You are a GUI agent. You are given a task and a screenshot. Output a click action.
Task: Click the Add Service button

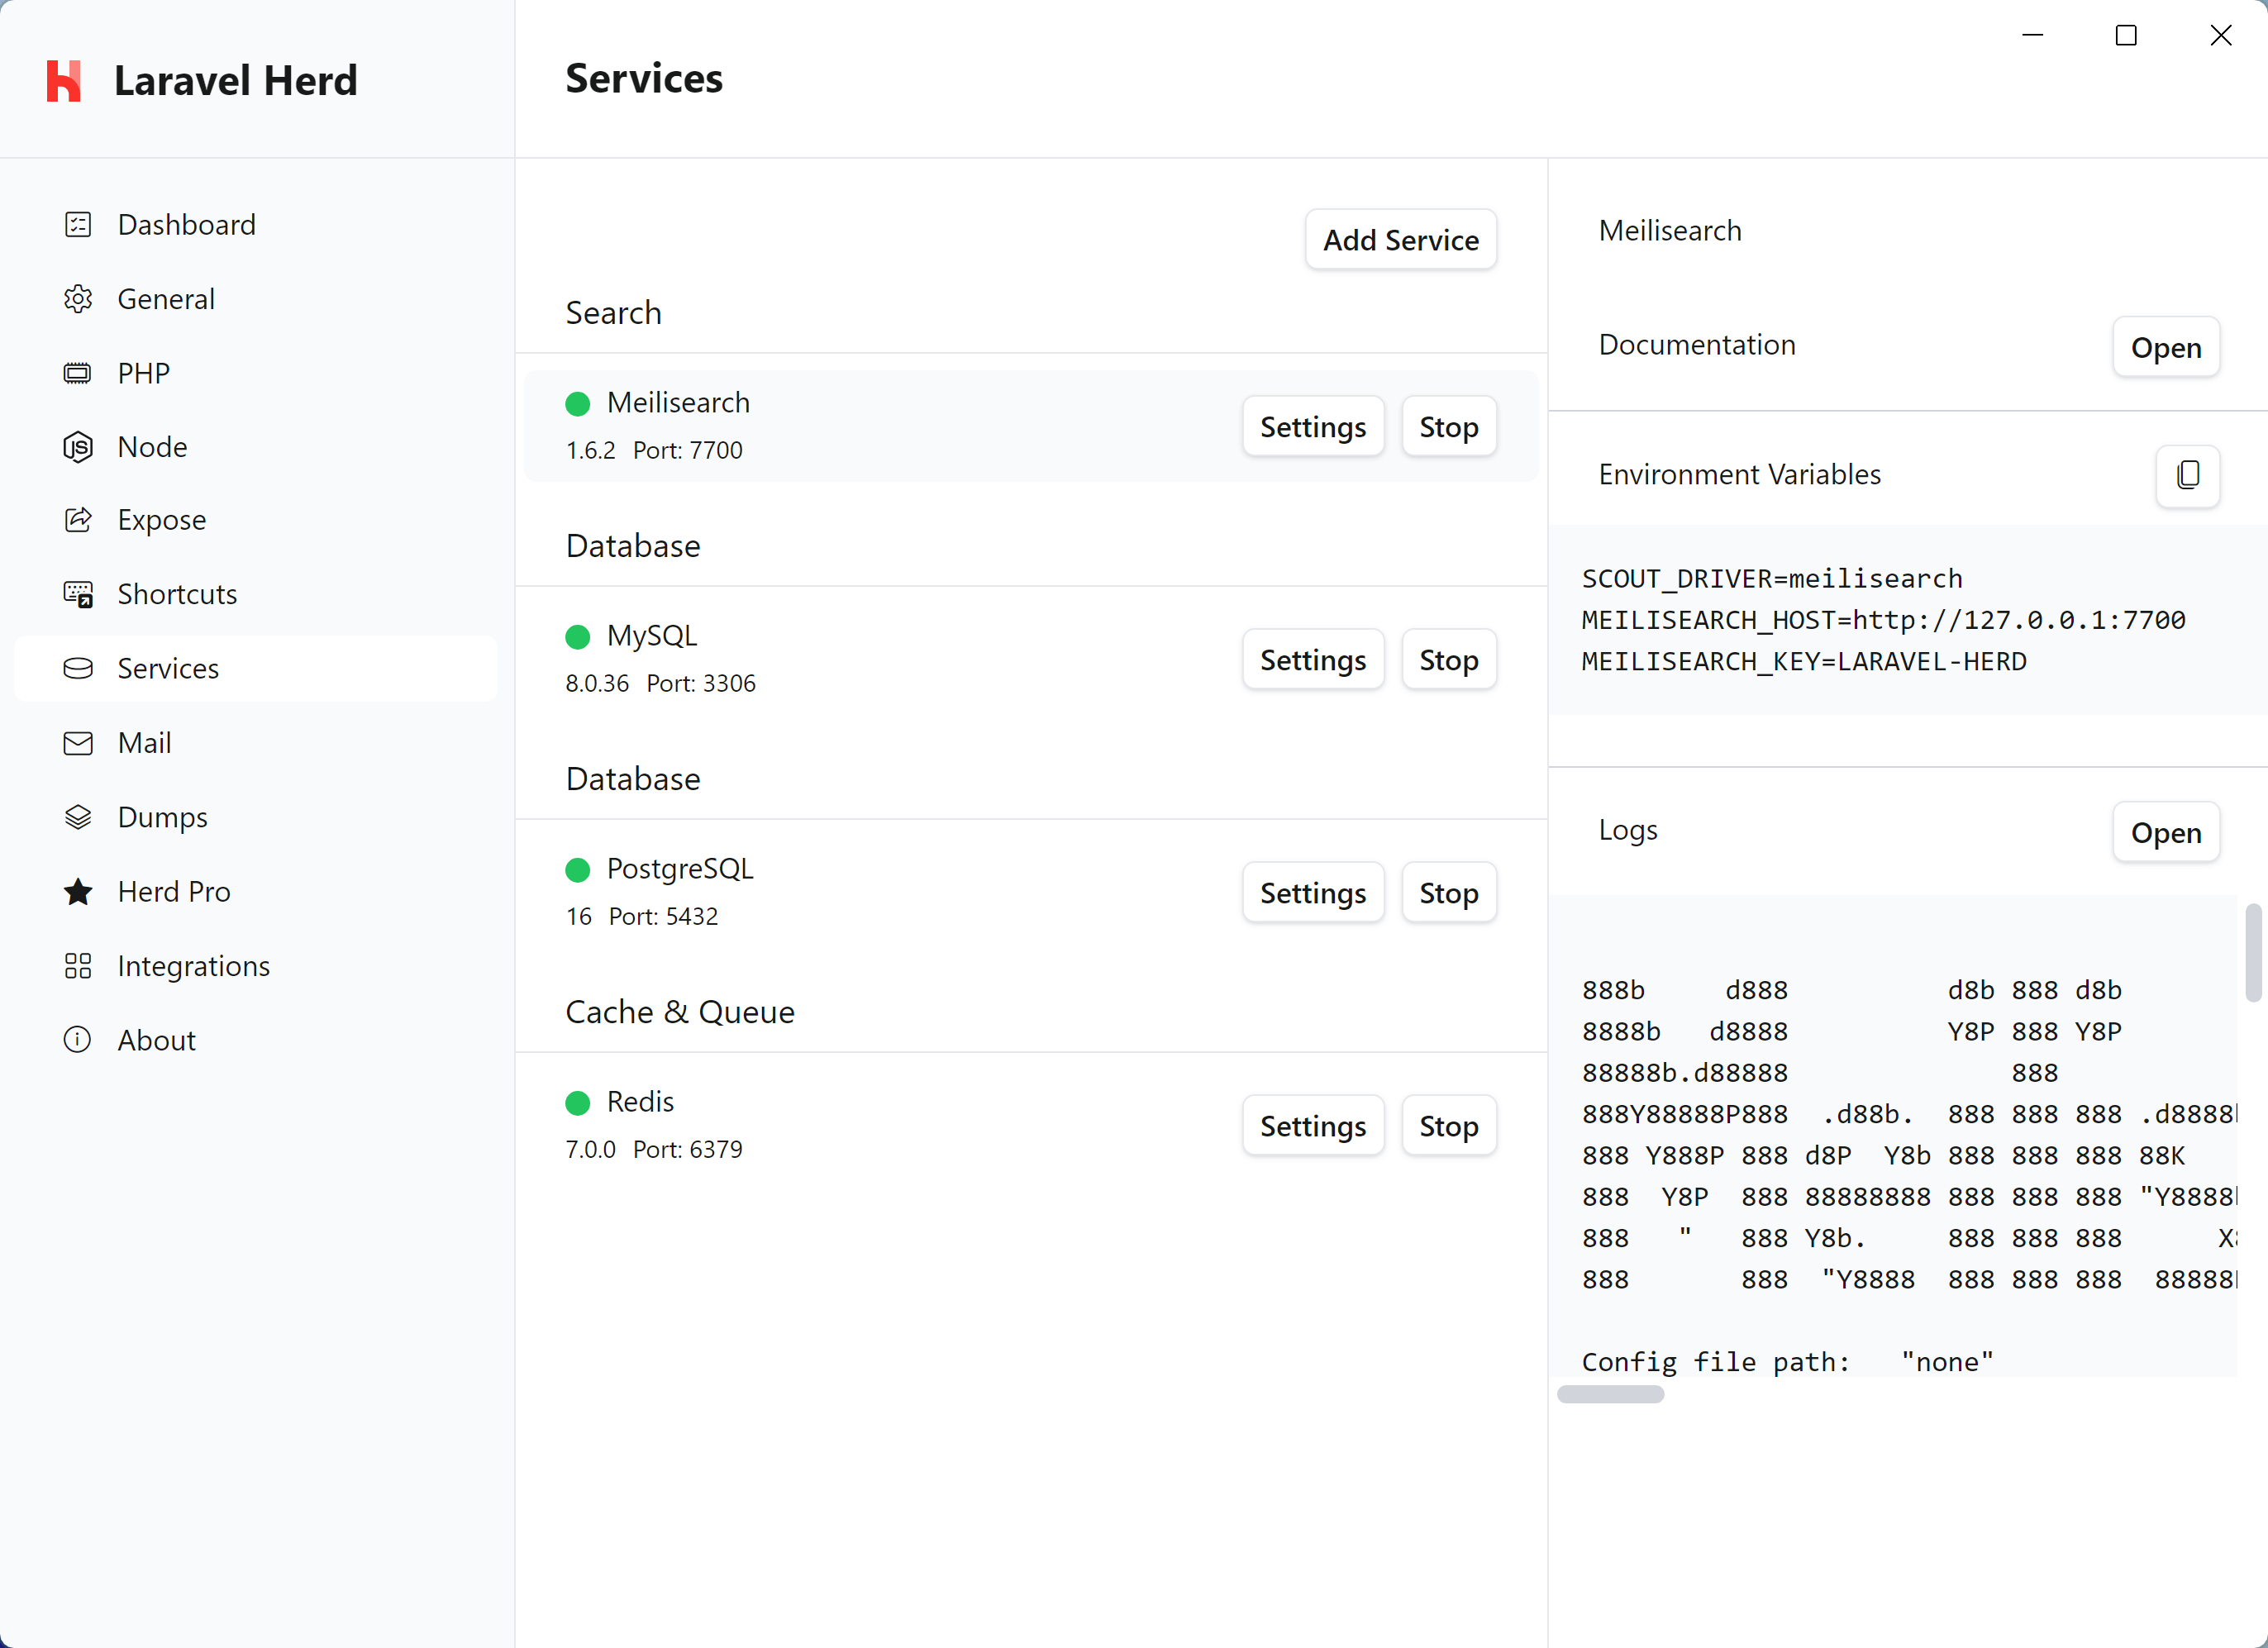[x=1400, y=240]
